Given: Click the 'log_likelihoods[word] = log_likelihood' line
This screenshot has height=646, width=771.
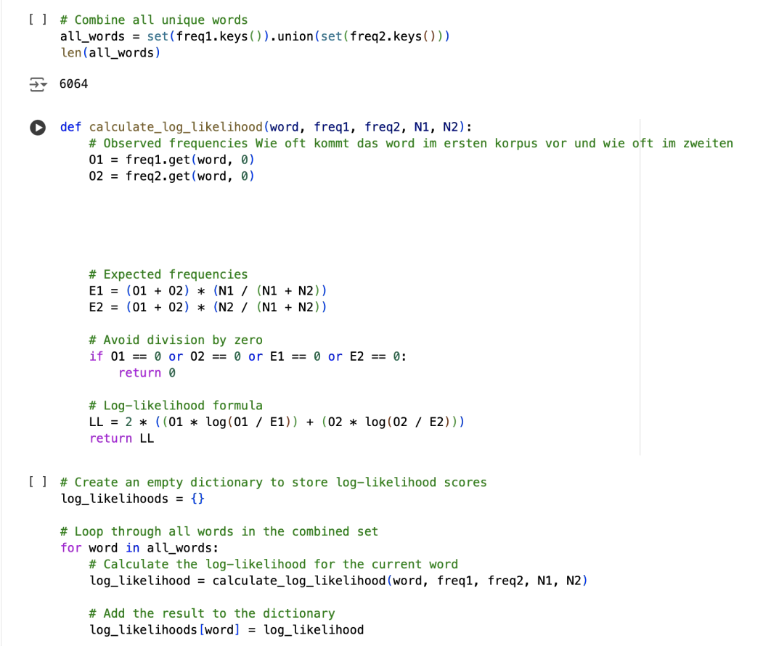Looking at the screenshot, I should pyautogui.click(x=227, y=630).
